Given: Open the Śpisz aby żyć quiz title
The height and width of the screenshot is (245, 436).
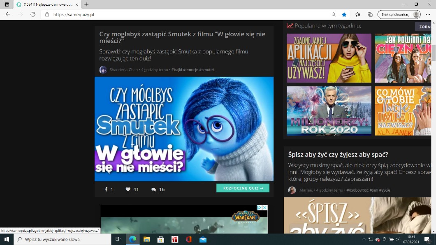Looking at the screenshot, I should click(x=338, y=155).
